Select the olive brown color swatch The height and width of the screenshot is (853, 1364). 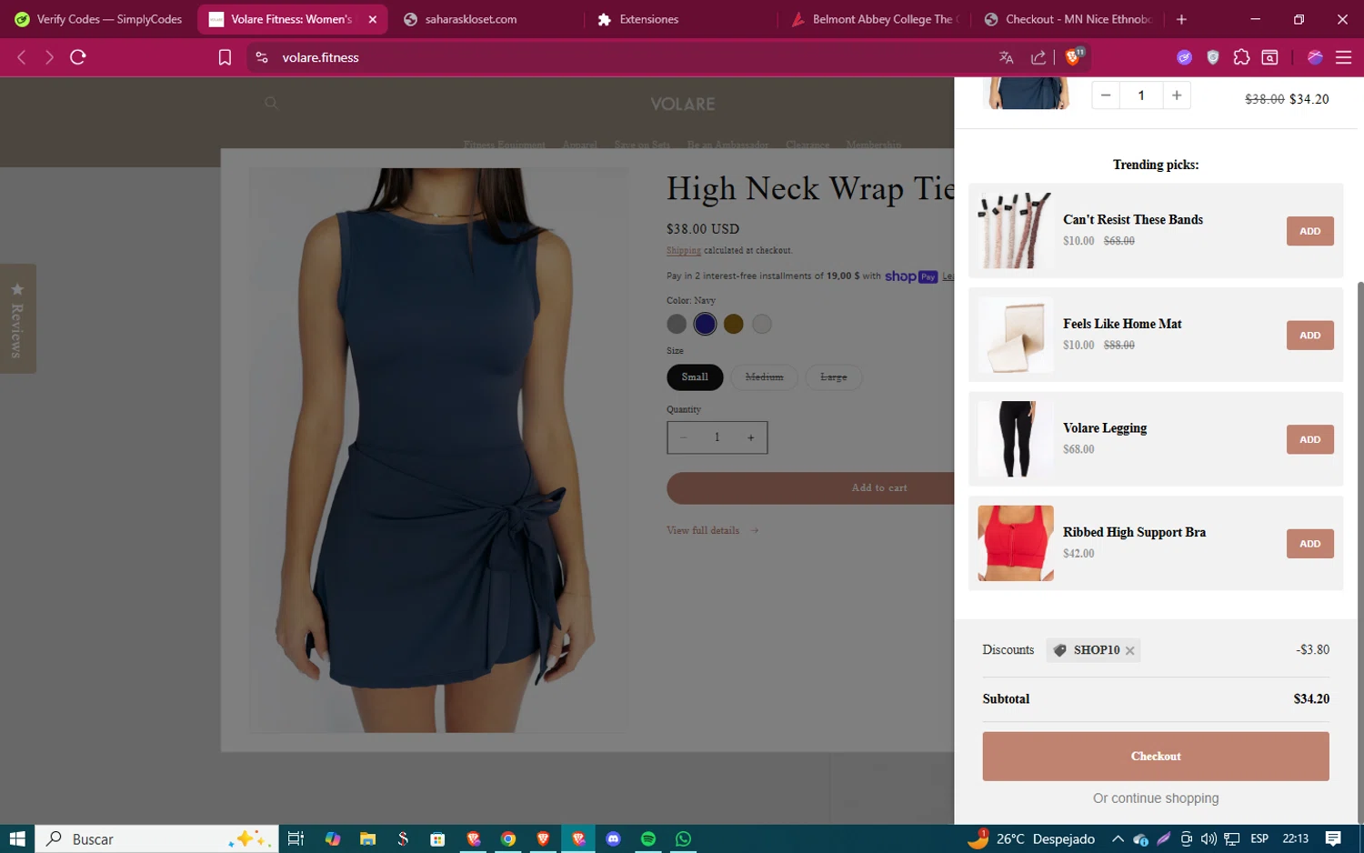pyautogui.click(x=734, y=324)
